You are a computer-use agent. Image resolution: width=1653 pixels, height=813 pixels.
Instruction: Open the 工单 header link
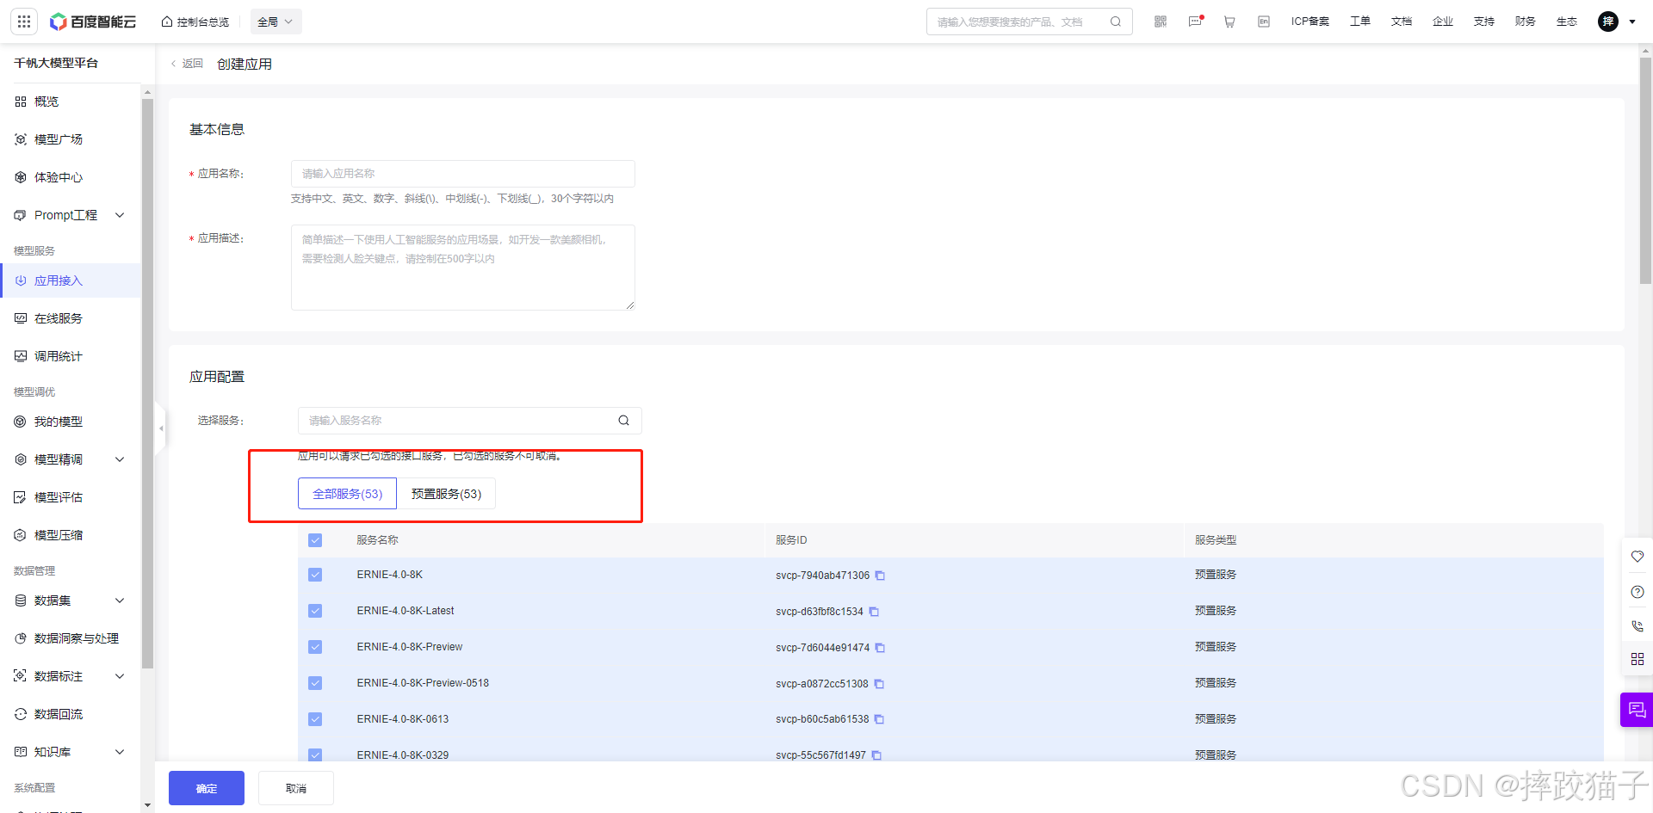click(x=1360, y=22)
